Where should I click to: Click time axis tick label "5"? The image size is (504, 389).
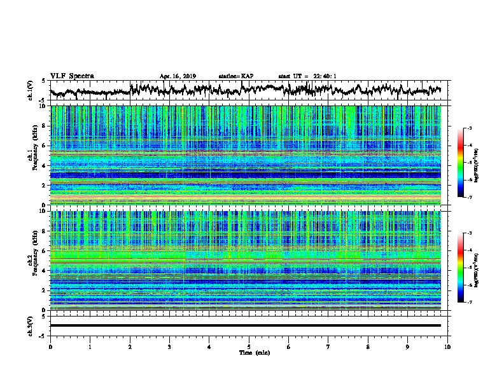coord(249,347)
